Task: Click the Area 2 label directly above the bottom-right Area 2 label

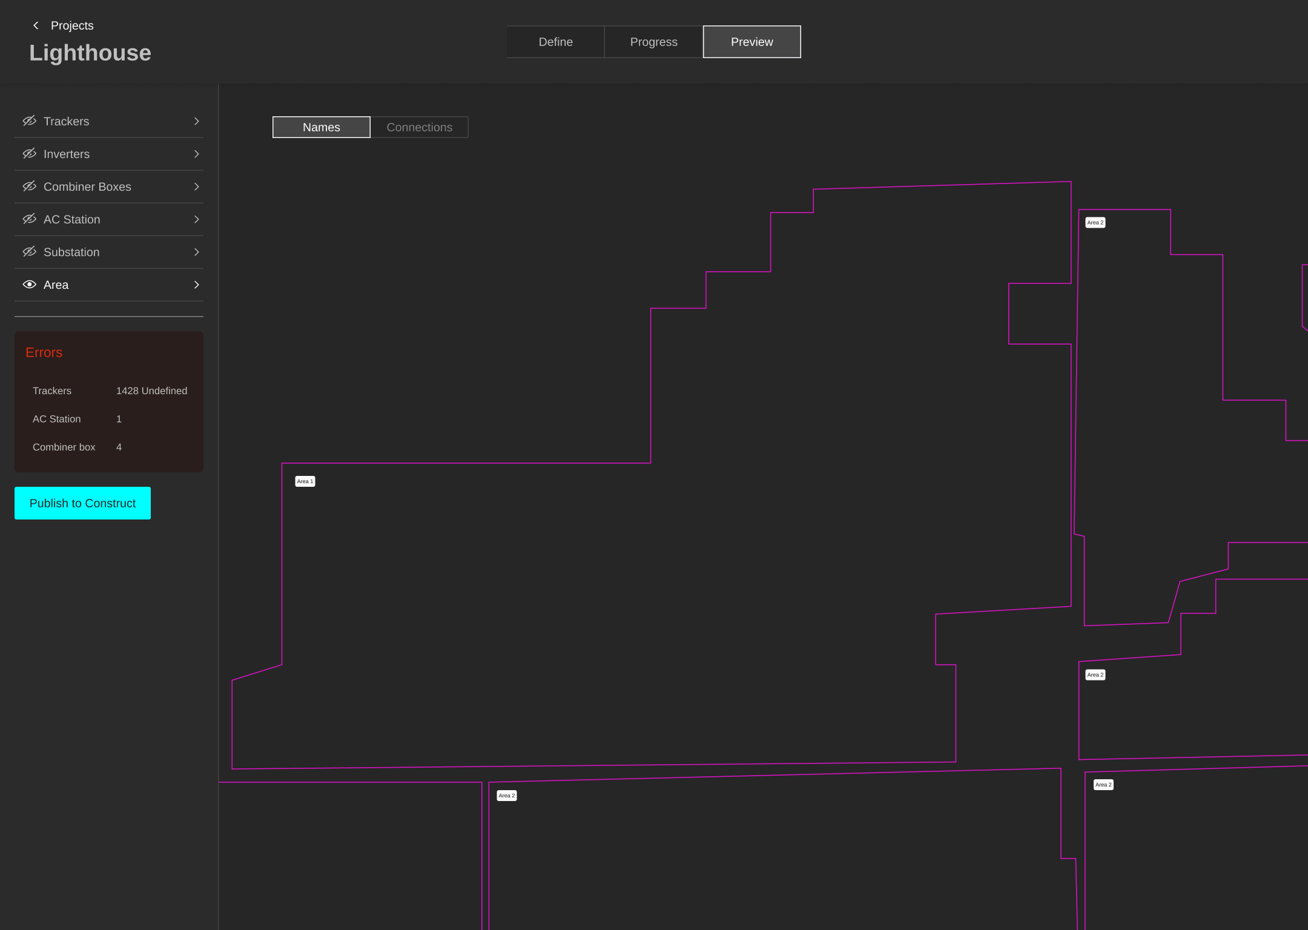Action: click(x=1095, y=674)
